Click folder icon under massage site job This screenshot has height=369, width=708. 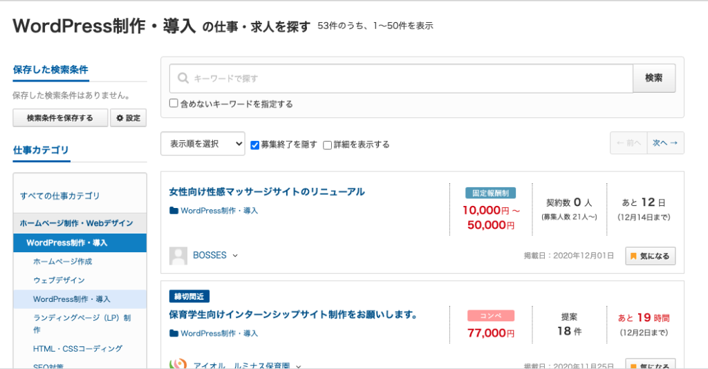pyautogui.click(x=174, y=211)
